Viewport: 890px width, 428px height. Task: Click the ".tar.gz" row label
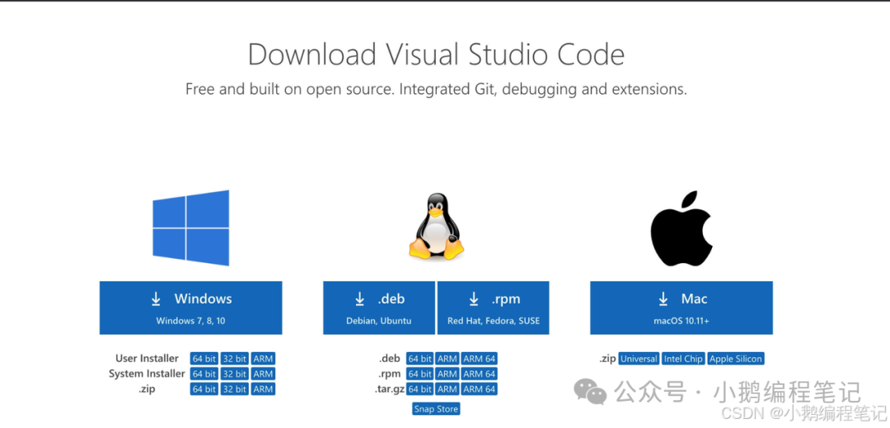(388, 389)
